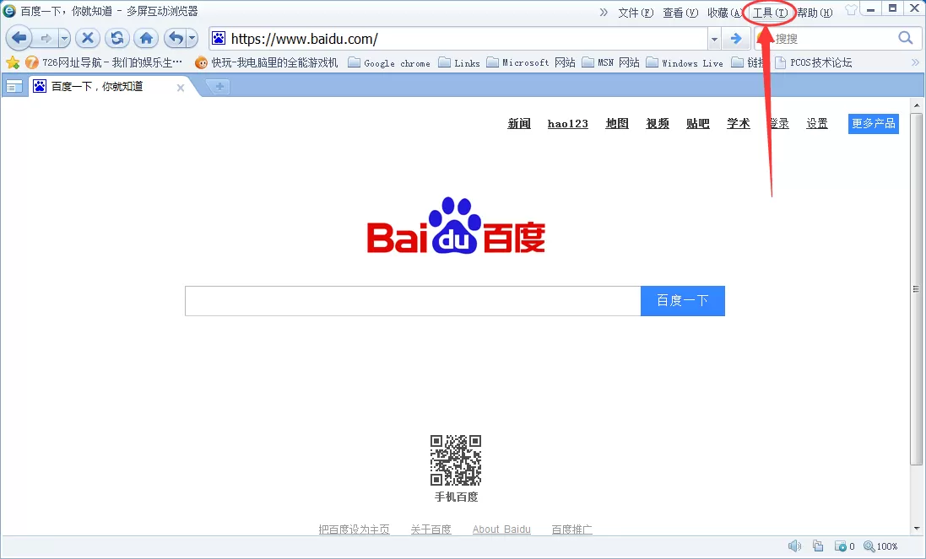Click the Forward arrow navigation button
The width and height of the screenshot is (926, 559).
pyautogui.click(x=46, y=39)
